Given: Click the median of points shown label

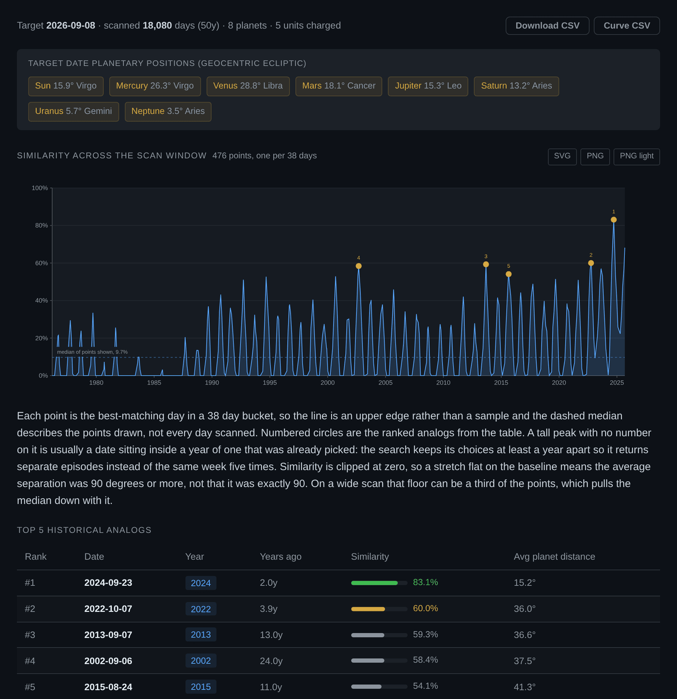Looking at the screenshot, I should point(92,352).
